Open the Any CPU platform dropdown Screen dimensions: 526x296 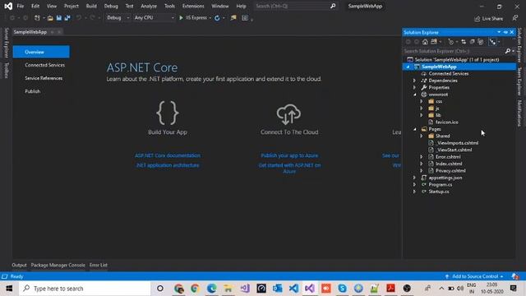[154, 18]
